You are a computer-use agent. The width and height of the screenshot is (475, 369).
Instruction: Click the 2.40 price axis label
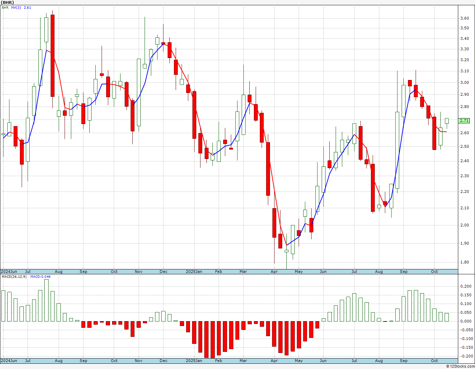click(x=465, y=161)
